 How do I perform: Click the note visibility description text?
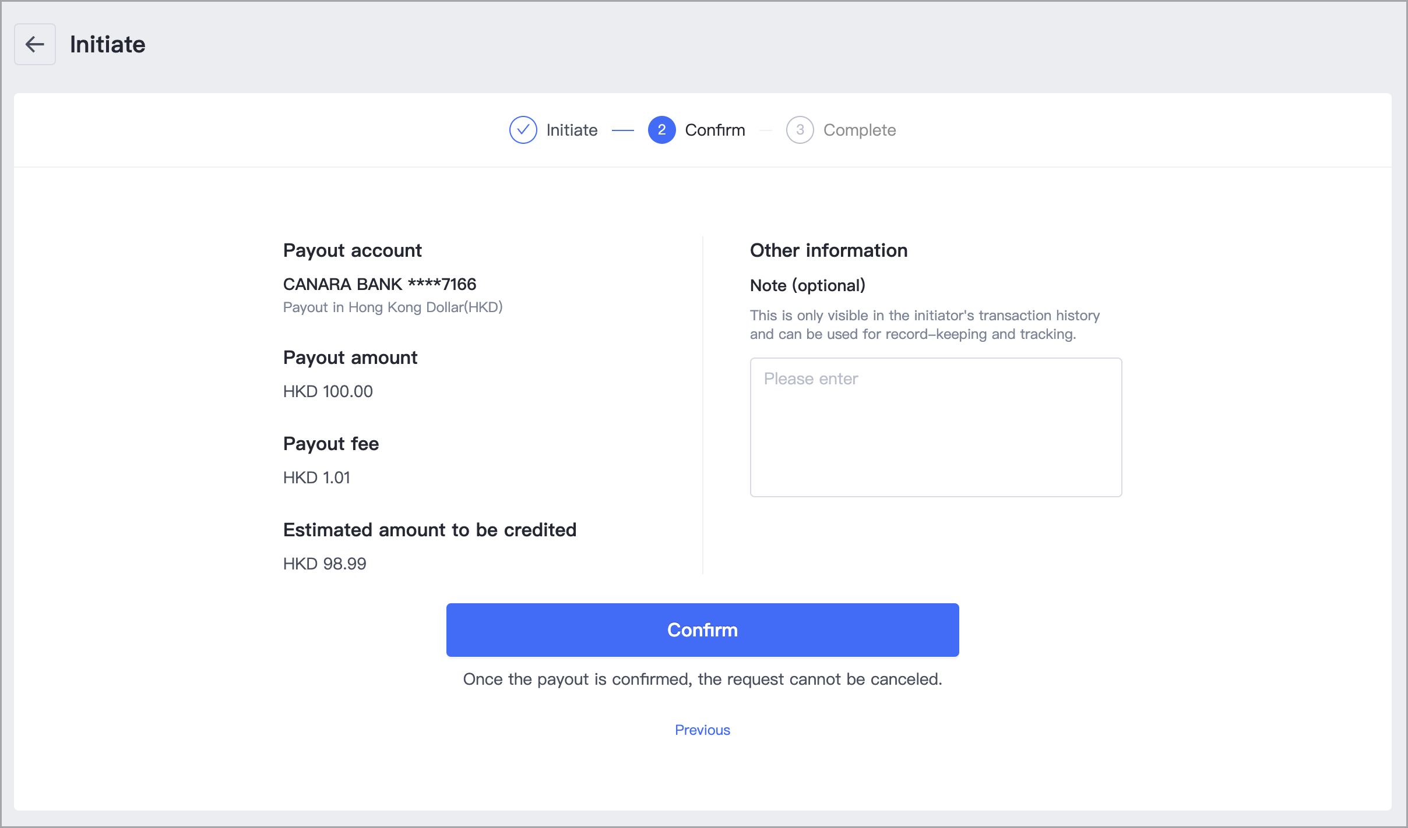click(925, 324)
